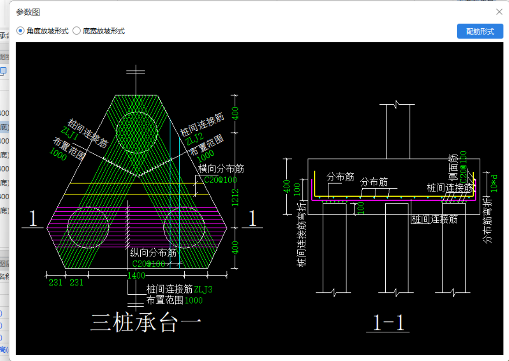The image size is (509, 361).
Task: Click the 1000 value beside ZLJ3 布置范围
Action: point(194,301)
